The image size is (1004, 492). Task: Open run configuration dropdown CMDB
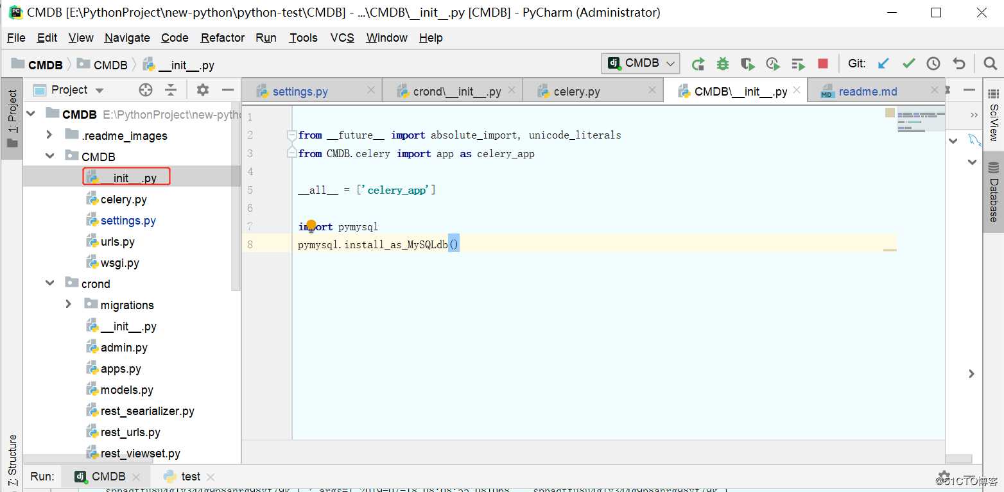[x=641, y=63]
